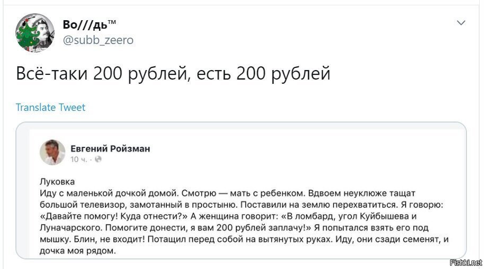
Task: Click the globe public-visibility icon
Action: click(98, 159)
